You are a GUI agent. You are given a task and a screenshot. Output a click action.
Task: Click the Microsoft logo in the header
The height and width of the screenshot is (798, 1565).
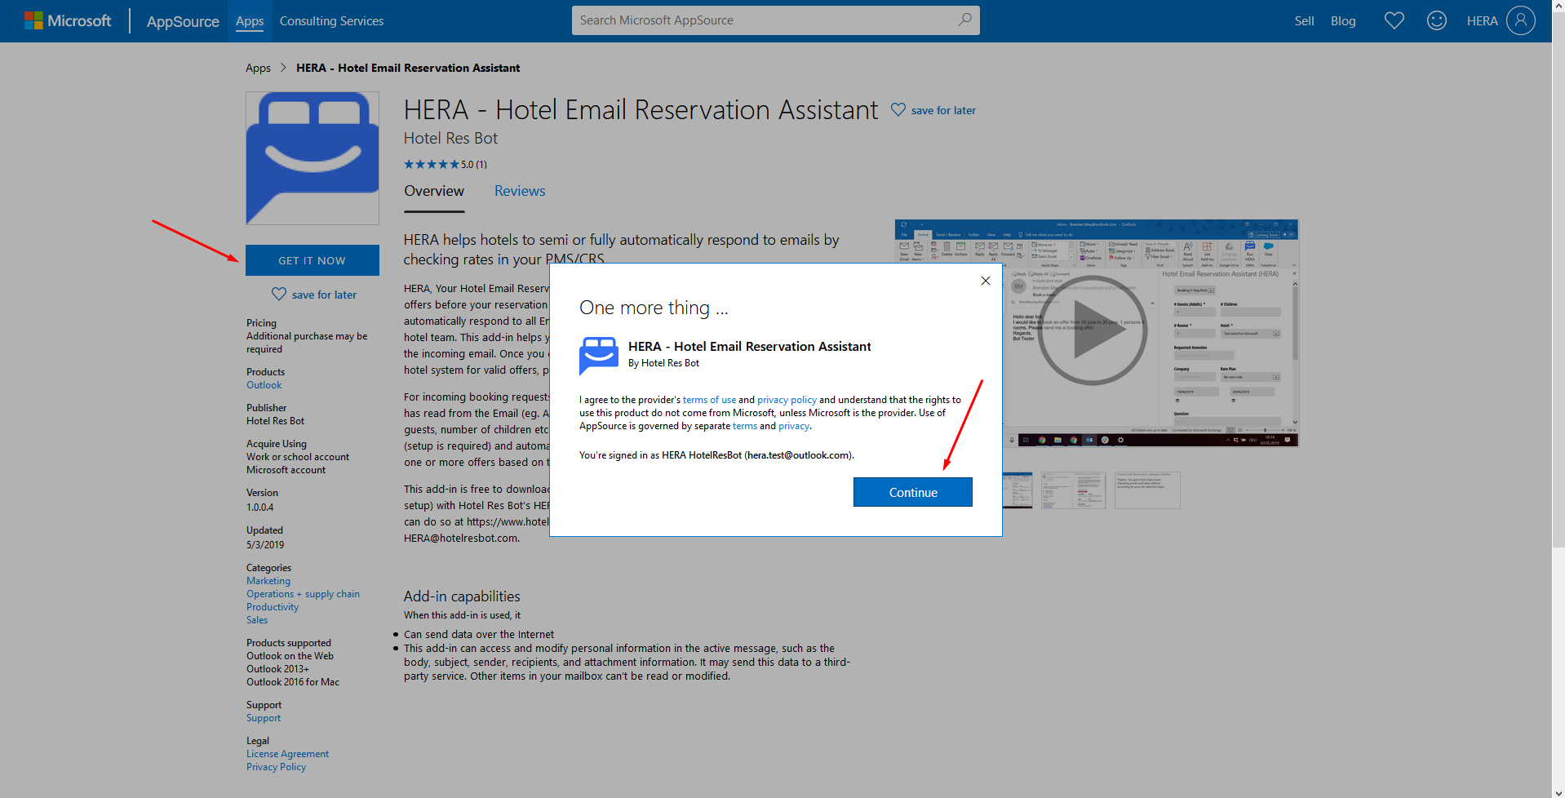(68, 20)
